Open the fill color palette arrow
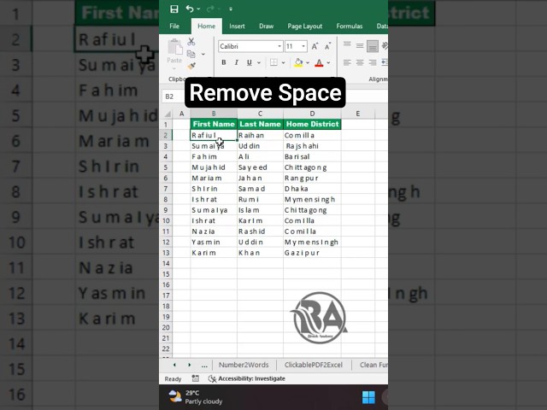 pyautogui.click(x=308, y=62)
